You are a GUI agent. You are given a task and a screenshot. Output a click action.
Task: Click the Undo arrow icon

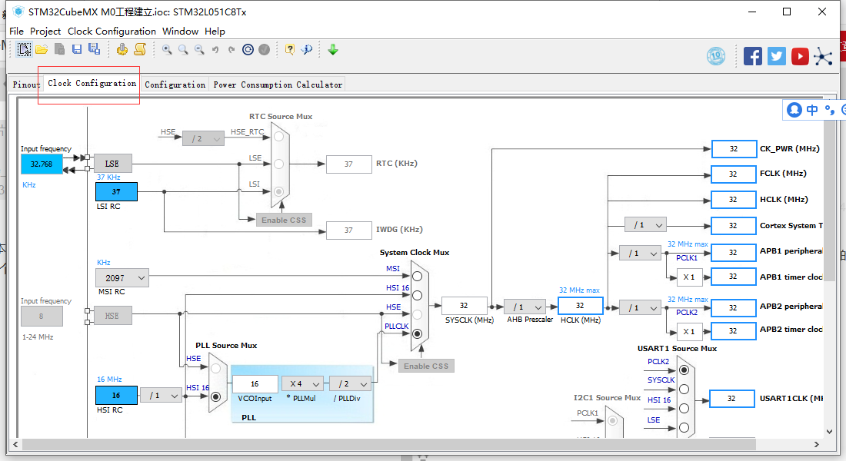tap(215, 50)
